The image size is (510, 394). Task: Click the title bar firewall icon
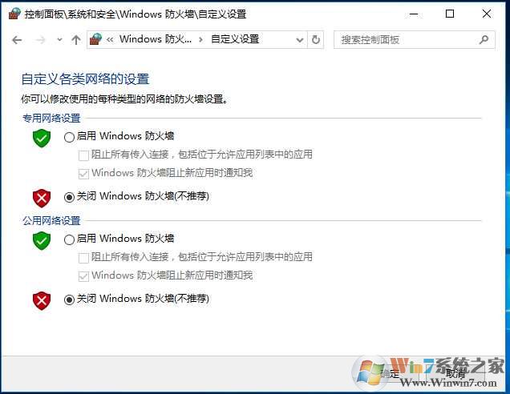point(14,14)
